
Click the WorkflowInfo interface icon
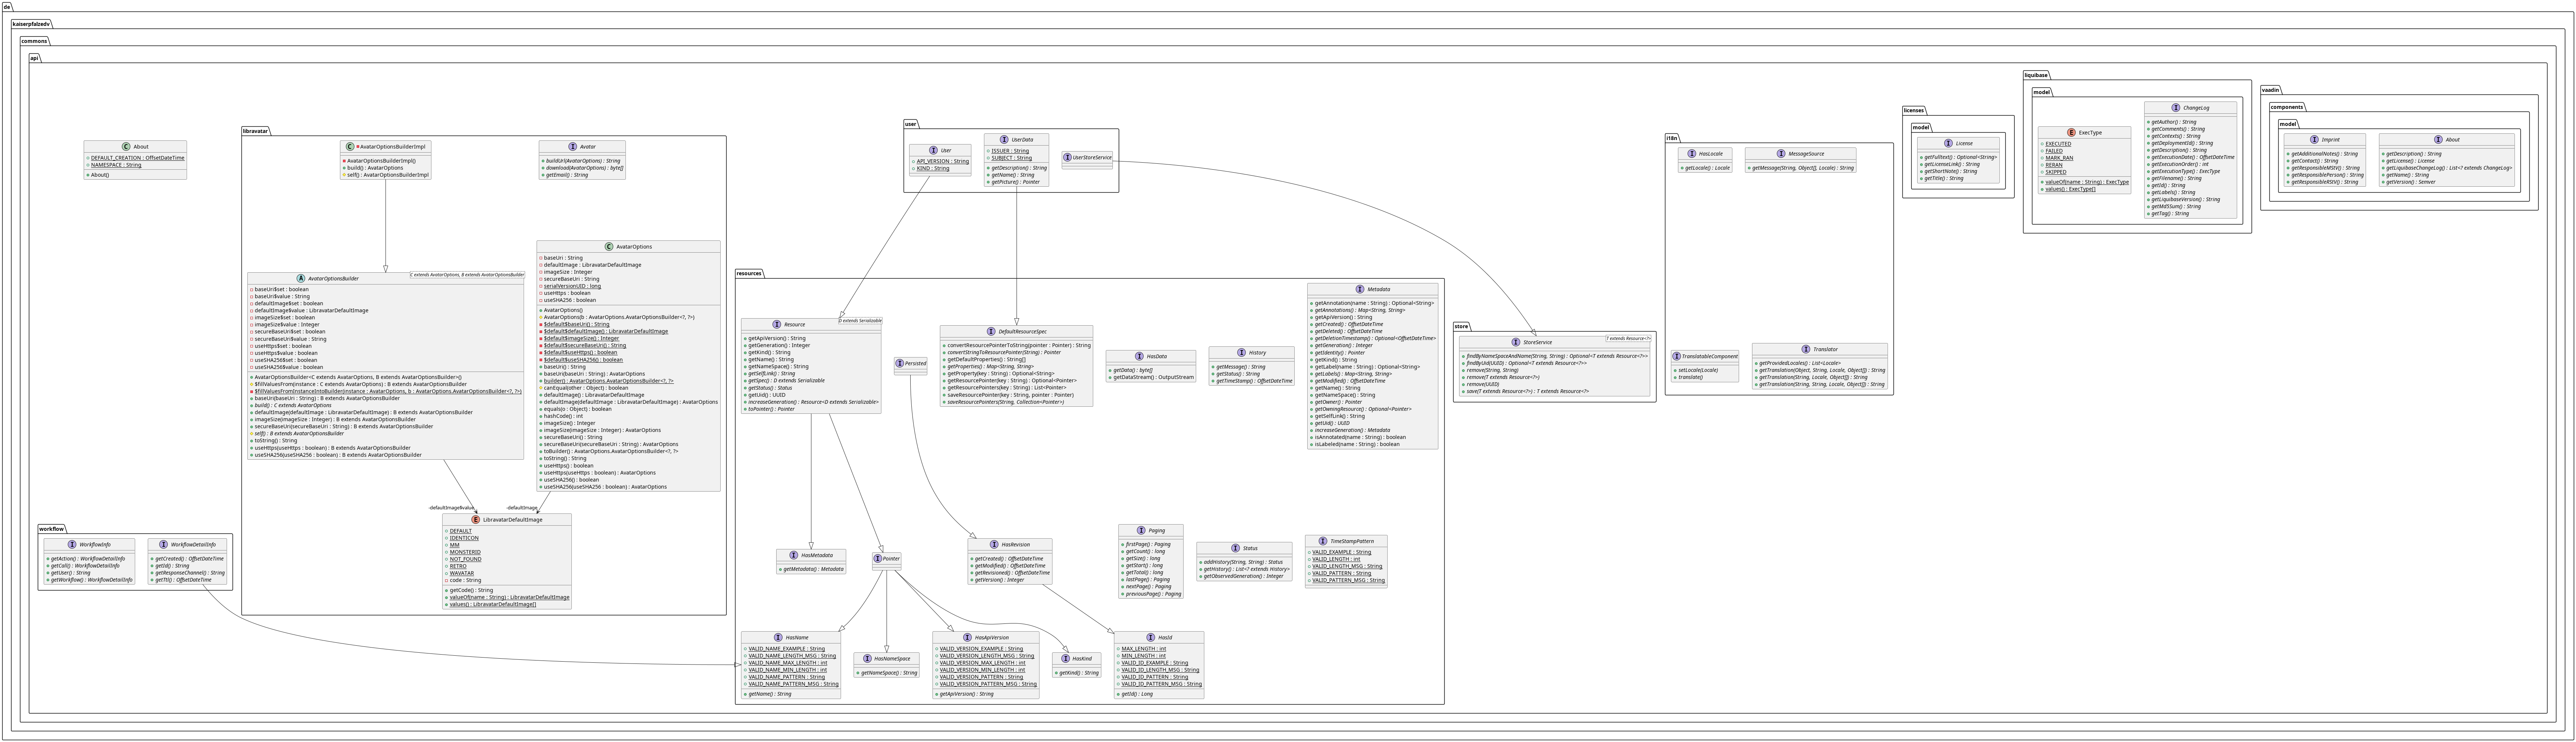tap(72, 545)
